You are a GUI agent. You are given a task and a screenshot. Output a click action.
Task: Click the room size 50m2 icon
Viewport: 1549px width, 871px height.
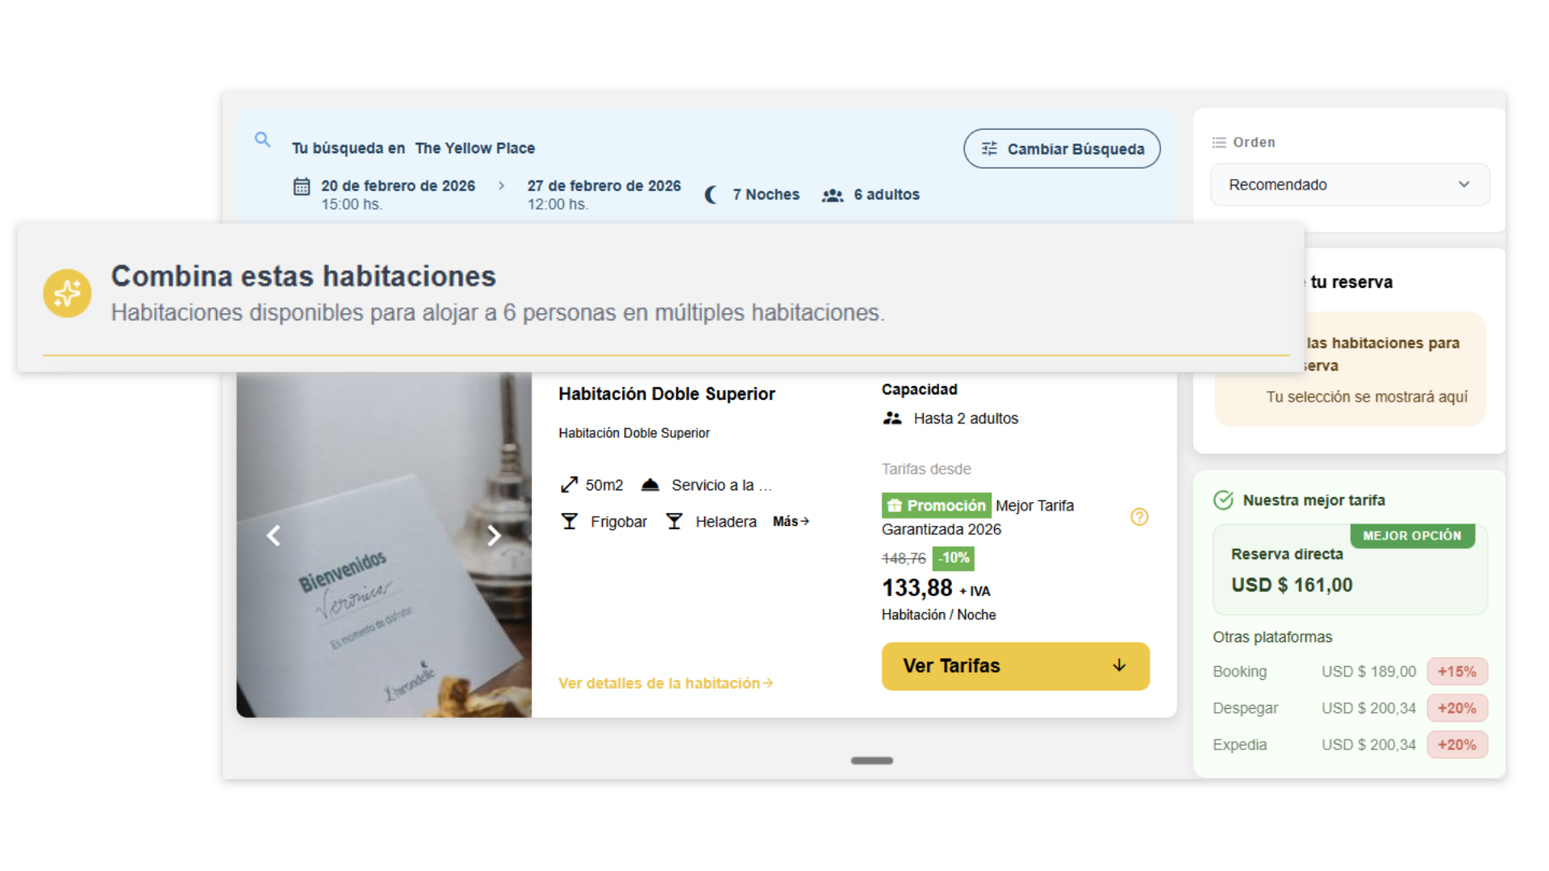coord(569,485)
